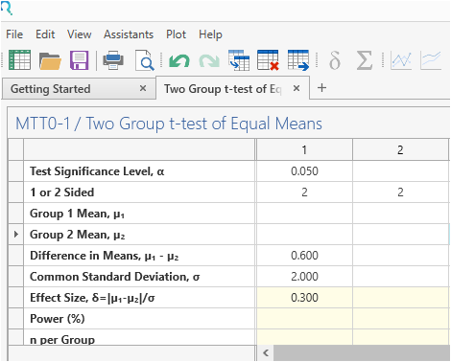
Task: Click the delta effect size icon
Action: [335, 60]
